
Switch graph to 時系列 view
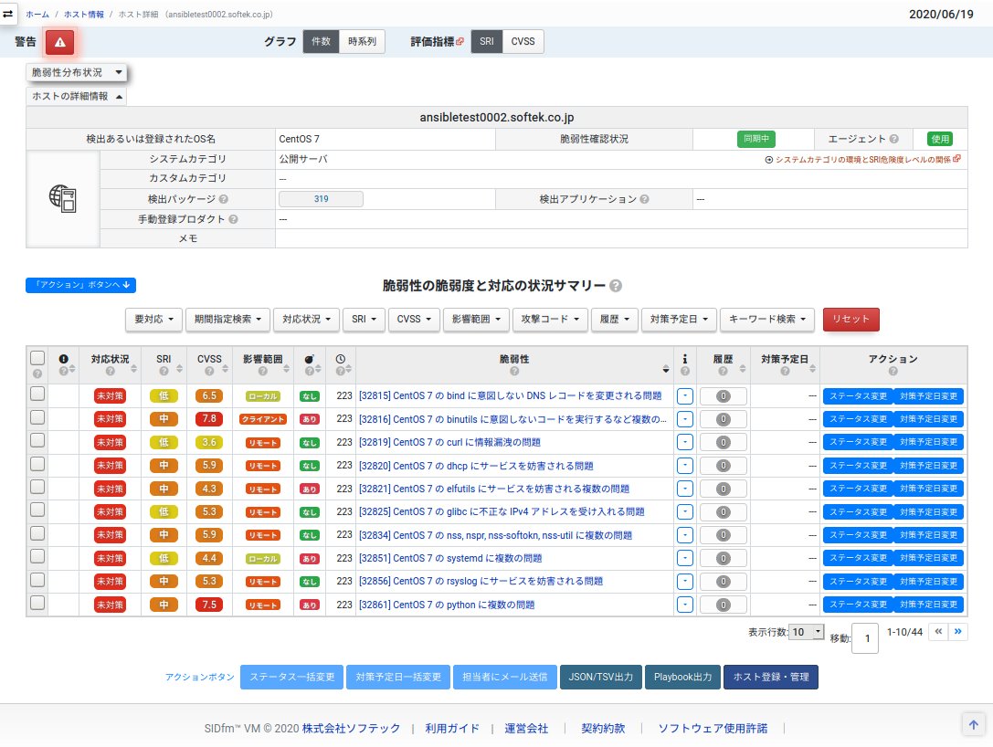click(x=363, y=42)
